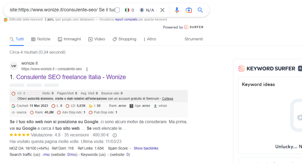
Task: Click the Semrush AS score circle icon
Action: 13,94
